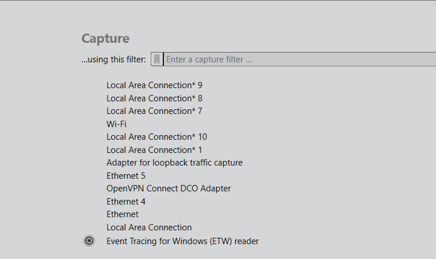Select the Ethernet 5 interface
This screenshot has width=436, height=259.
[x=126, y=176]
